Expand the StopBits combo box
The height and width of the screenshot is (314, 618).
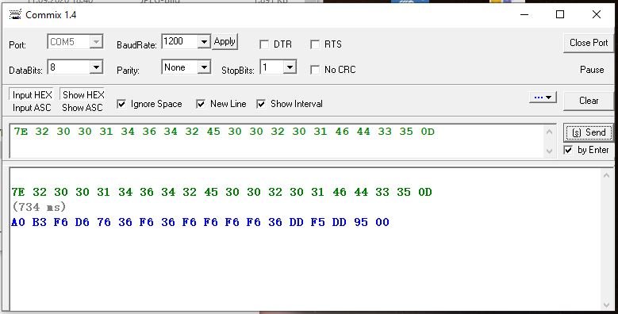tap(290, 67)
